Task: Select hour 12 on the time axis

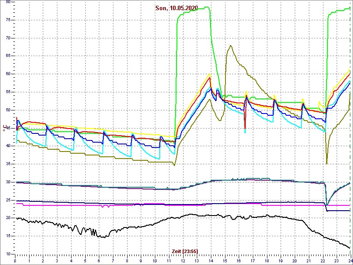Action: tap(183, 261)
